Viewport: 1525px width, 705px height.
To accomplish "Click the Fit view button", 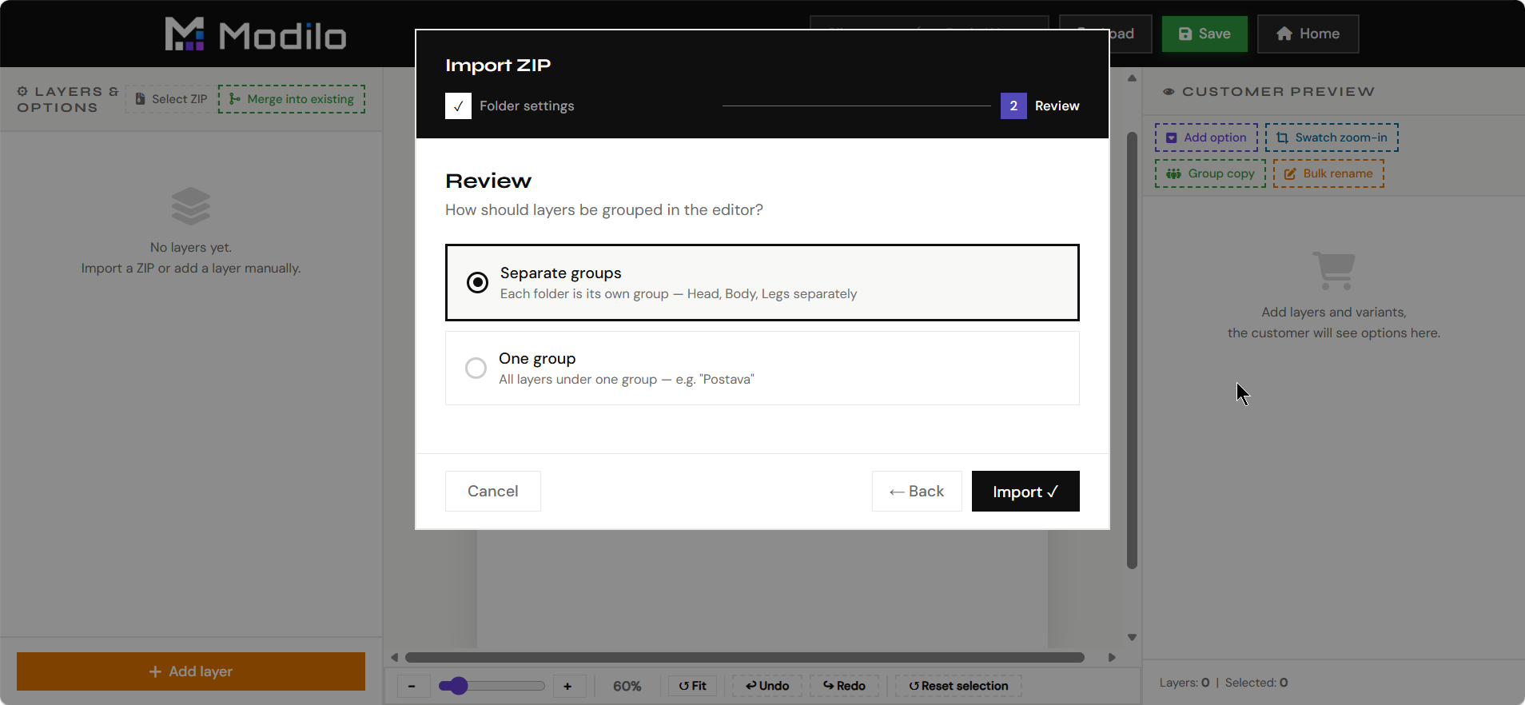I will click(x=692, y=686).
